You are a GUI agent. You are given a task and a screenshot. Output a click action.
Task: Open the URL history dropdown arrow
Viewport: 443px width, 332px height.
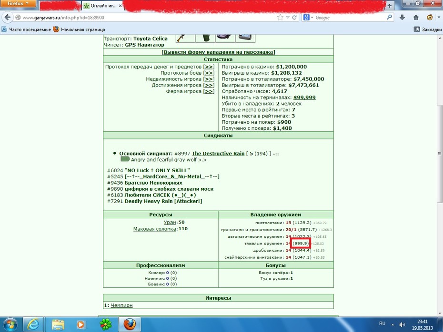pos(288,18)
